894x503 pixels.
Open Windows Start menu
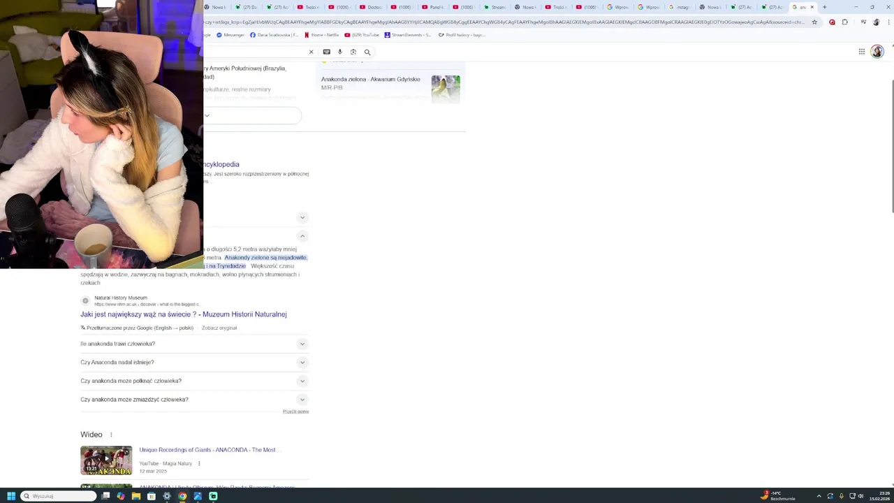tap(11, 496)
